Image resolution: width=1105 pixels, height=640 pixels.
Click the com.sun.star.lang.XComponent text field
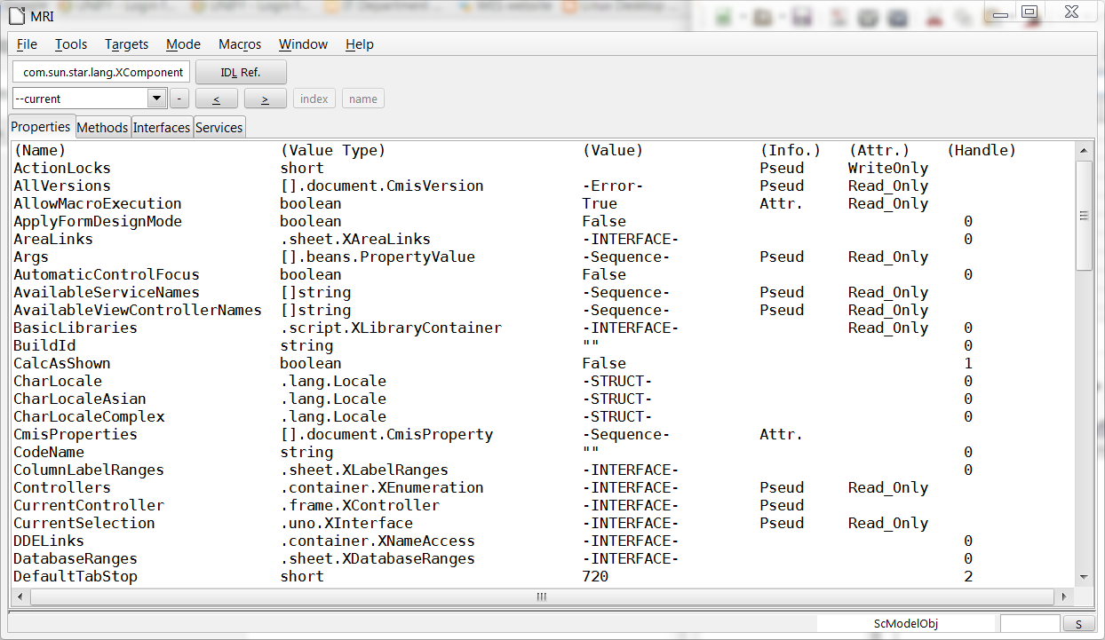[x=101, y=72]
